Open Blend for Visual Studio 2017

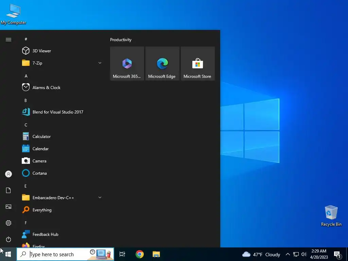tap(62, 112)
